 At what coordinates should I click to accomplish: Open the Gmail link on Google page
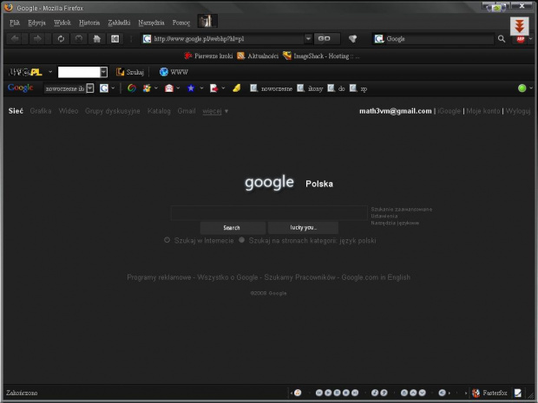pyautogui.click(x=187, y=111)
